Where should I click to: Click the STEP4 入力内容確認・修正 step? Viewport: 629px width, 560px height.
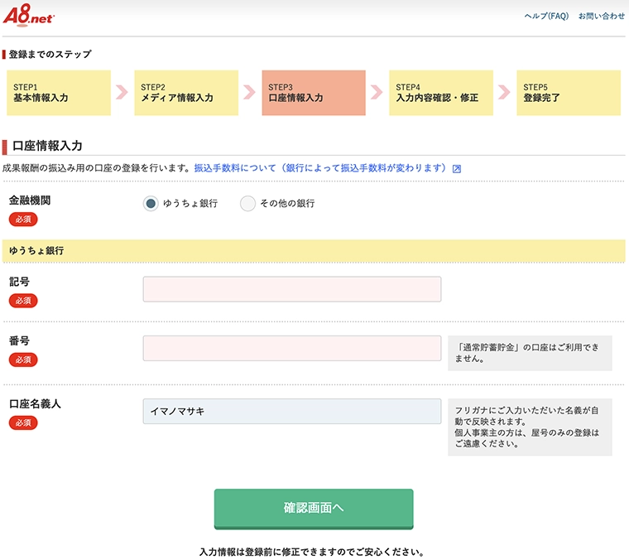pyautogui.click(x=441, y=93)
